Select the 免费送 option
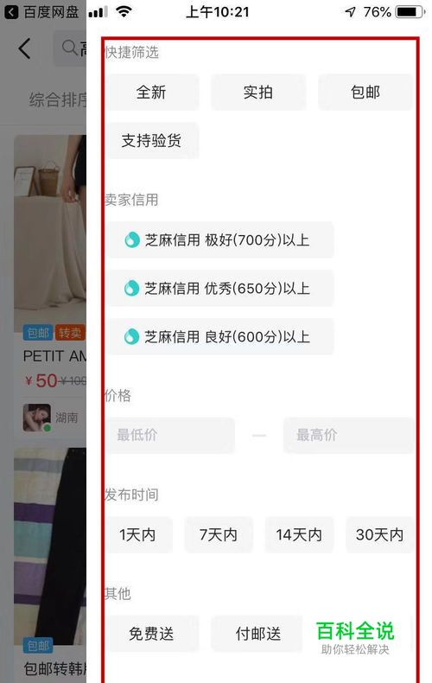The height and width of the screenshot is (683, 432). coord(151,634)
